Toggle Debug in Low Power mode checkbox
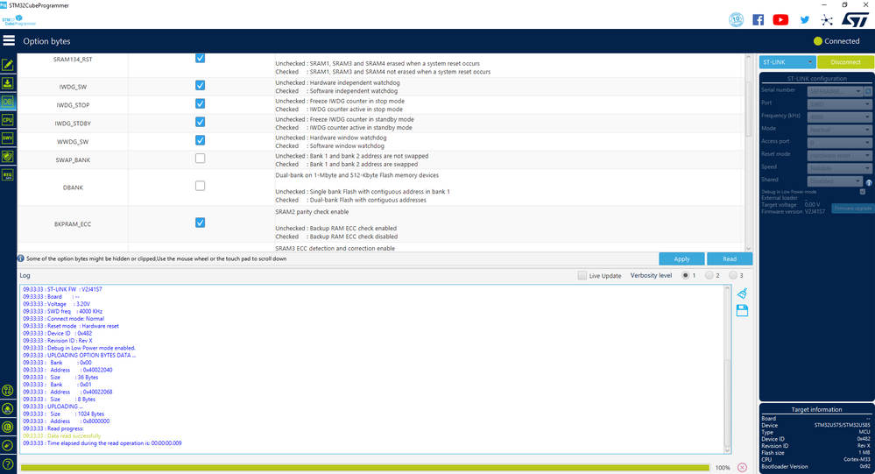 (863, 192)
